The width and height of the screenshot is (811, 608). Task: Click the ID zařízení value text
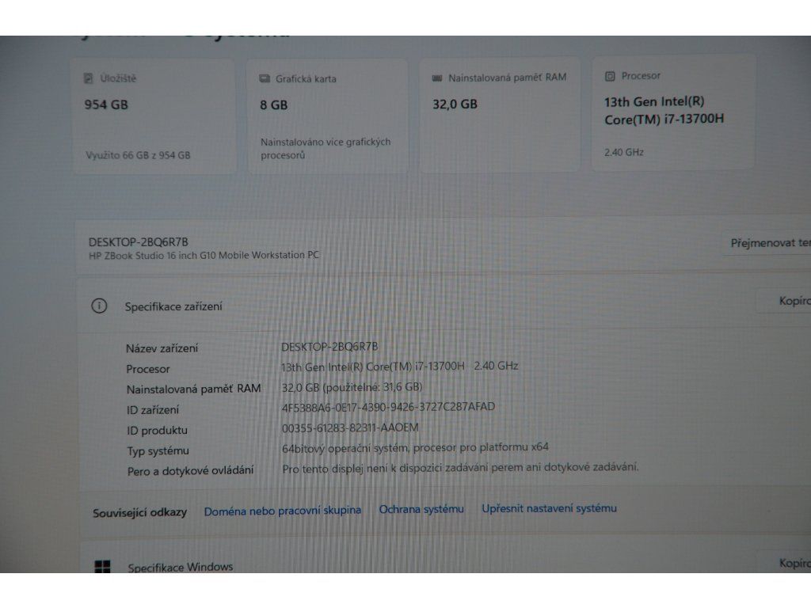388,408
